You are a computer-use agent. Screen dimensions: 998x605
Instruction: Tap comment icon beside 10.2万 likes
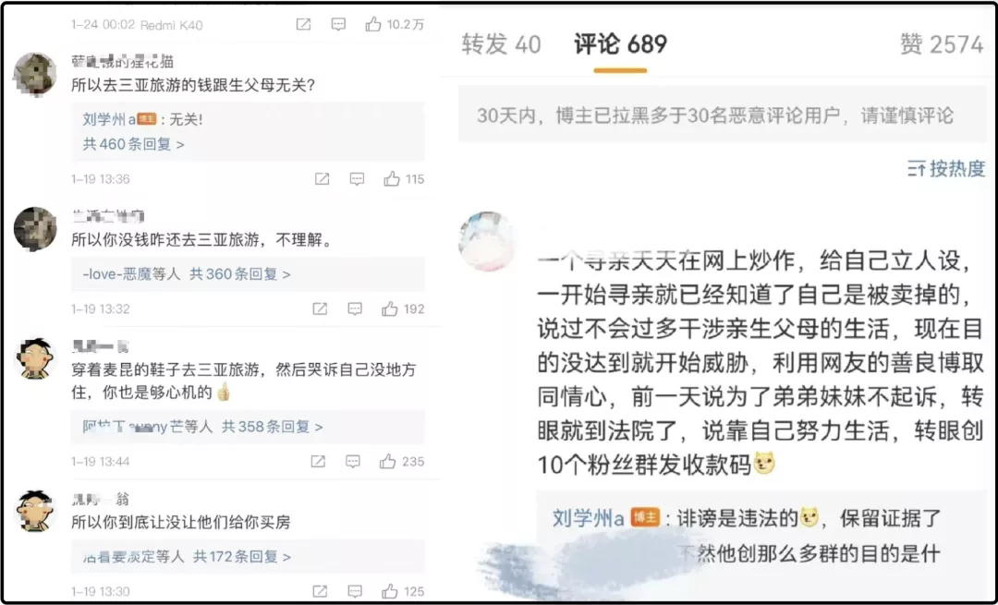338,24
